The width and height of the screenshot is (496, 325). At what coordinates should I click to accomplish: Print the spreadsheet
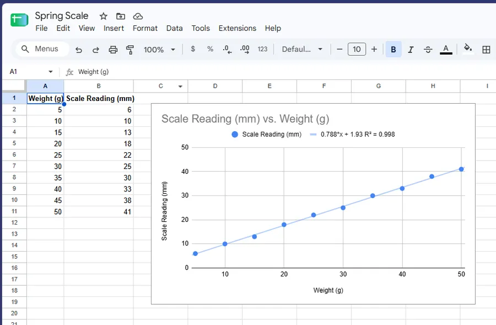(113, 50)
